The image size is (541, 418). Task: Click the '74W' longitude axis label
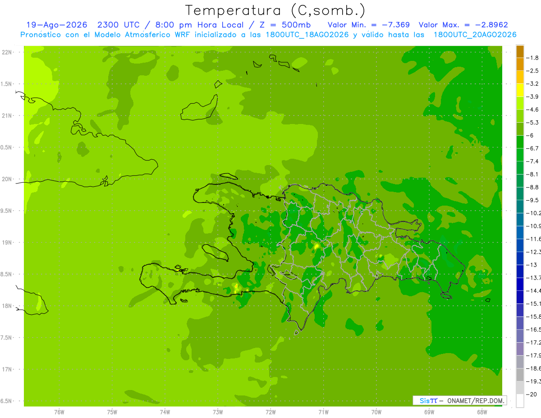click(x=165, y=412)
